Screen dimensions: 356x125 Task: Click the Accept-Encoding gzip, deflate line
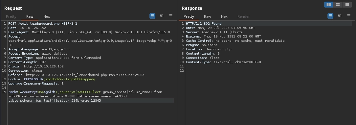click(x=38, y=53)
